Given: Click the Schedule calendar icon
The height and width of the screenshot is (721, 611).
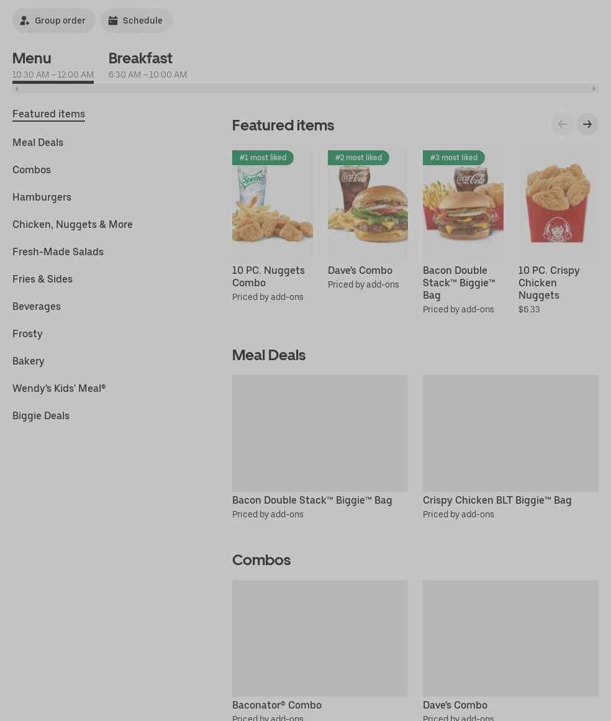Looking at the screenshot, I should [x=112, y=20].
